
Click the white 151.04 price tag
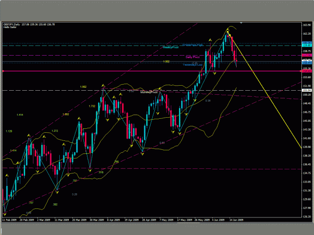(307, 91)
